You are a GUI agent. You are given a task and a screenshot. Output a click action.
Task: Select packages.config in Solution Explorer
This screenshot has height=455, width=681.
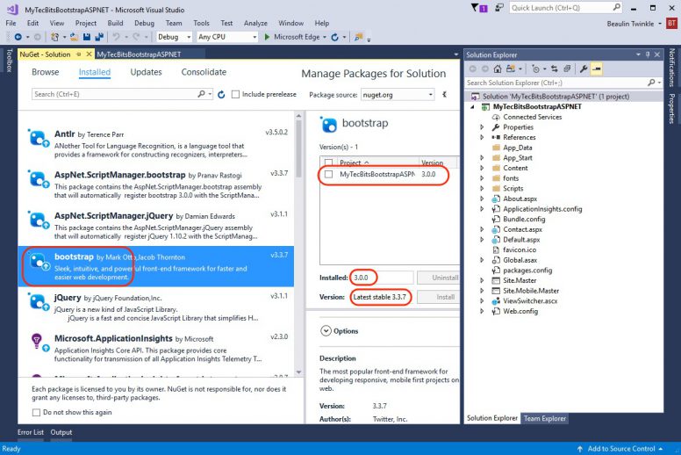pyautogui.click(x=527, y=271)
